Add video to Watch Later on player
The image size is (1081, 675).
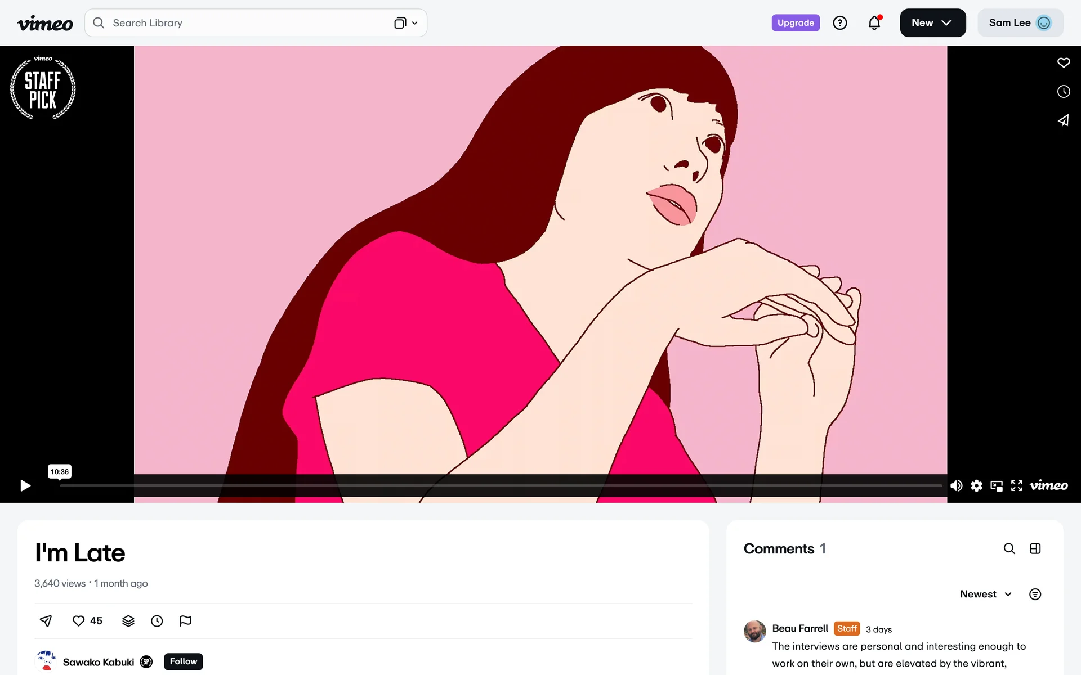pyautogui.click(x=1063, y=92)
